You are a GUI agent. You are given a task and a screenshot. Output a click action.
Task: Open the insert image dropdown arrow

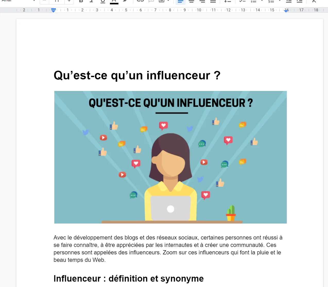[x=168, y=1]
